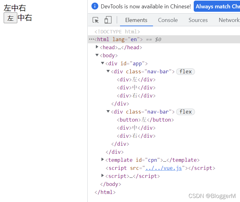Screen dimensions: 240x202
Task: Open the Network tab
Action: click(229, 20)
